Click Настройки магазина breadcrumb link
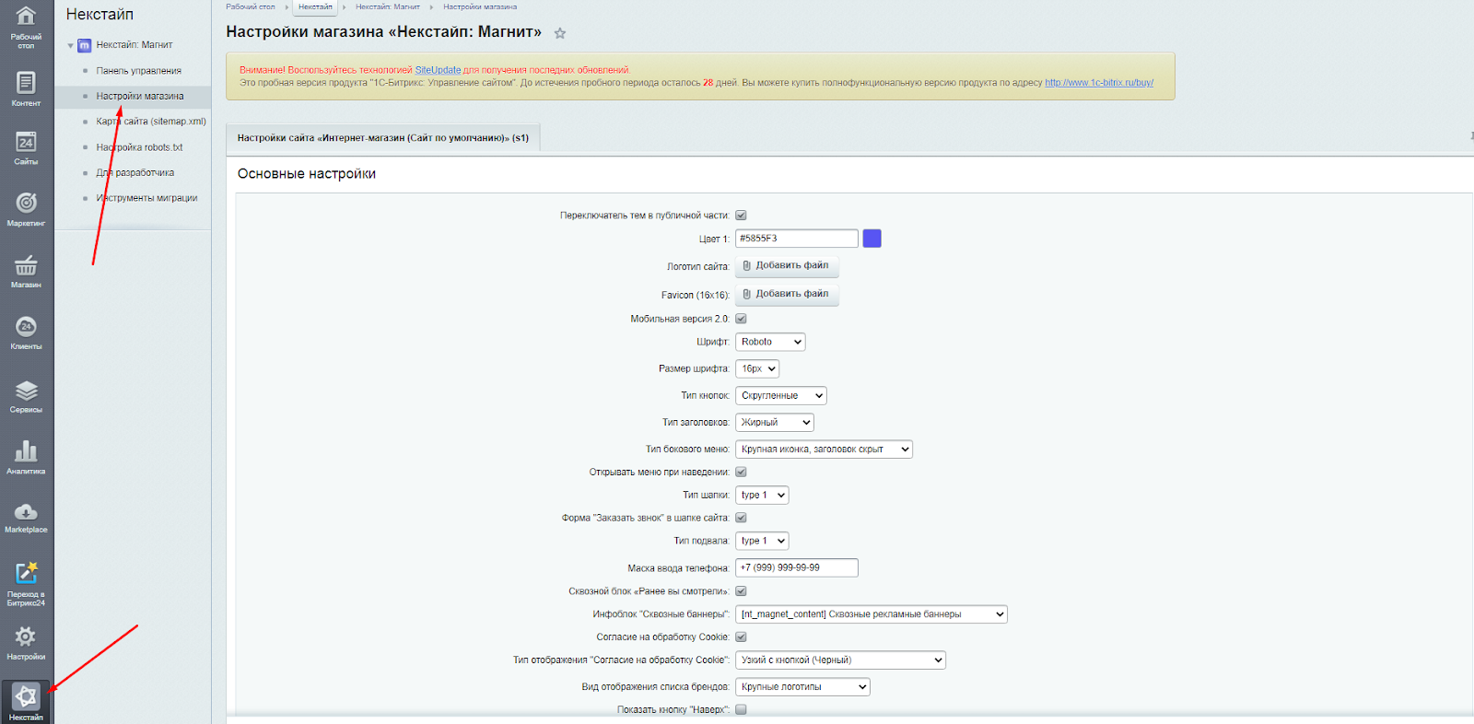The image size is (1474, 724). click(x=480, y=6)
